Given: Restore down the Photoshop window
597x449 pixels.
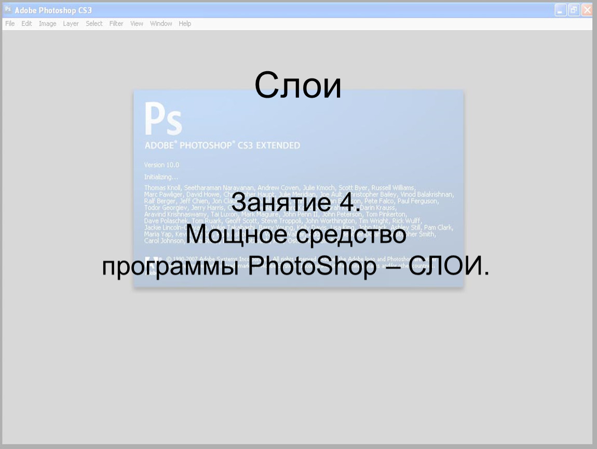Looking at the screenshot, I should [574, 10].
